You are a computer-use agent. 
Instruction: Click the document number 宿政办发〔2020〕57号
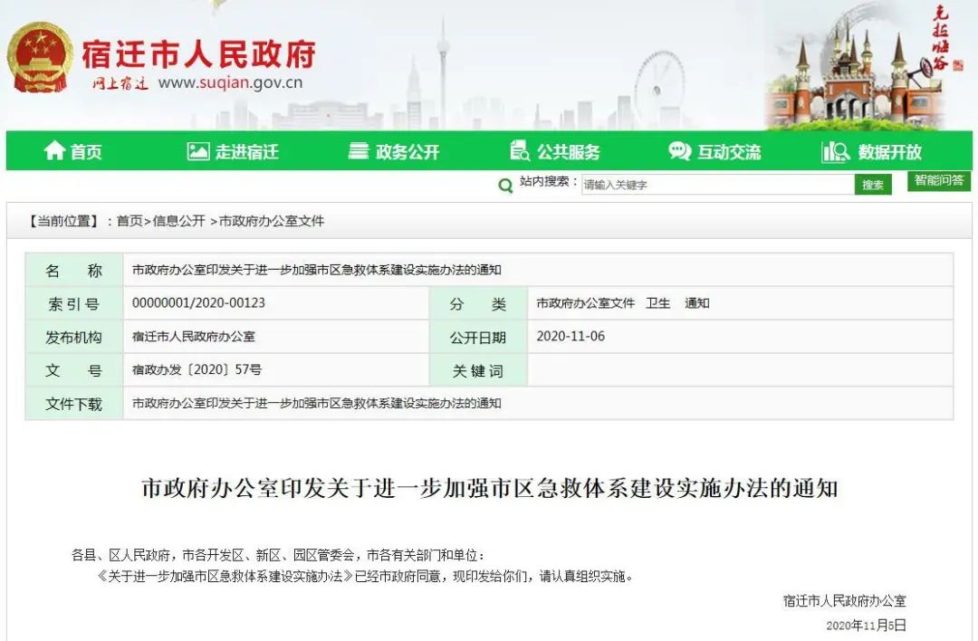[197, 369]
